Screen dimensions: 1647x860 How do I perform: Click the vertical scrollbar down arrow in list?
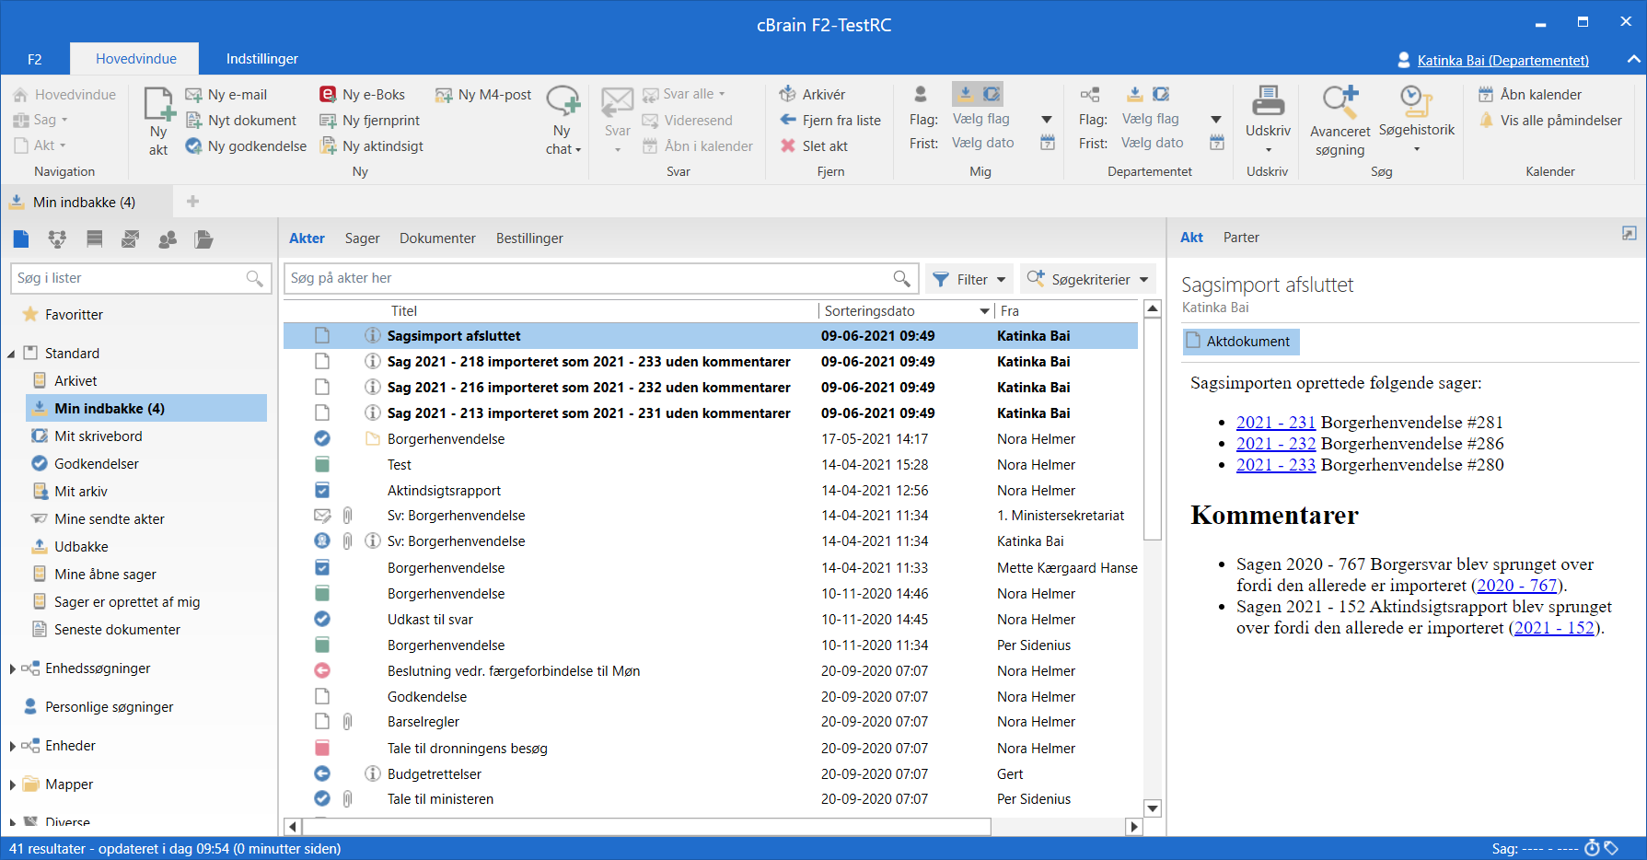coord(1153,808)
